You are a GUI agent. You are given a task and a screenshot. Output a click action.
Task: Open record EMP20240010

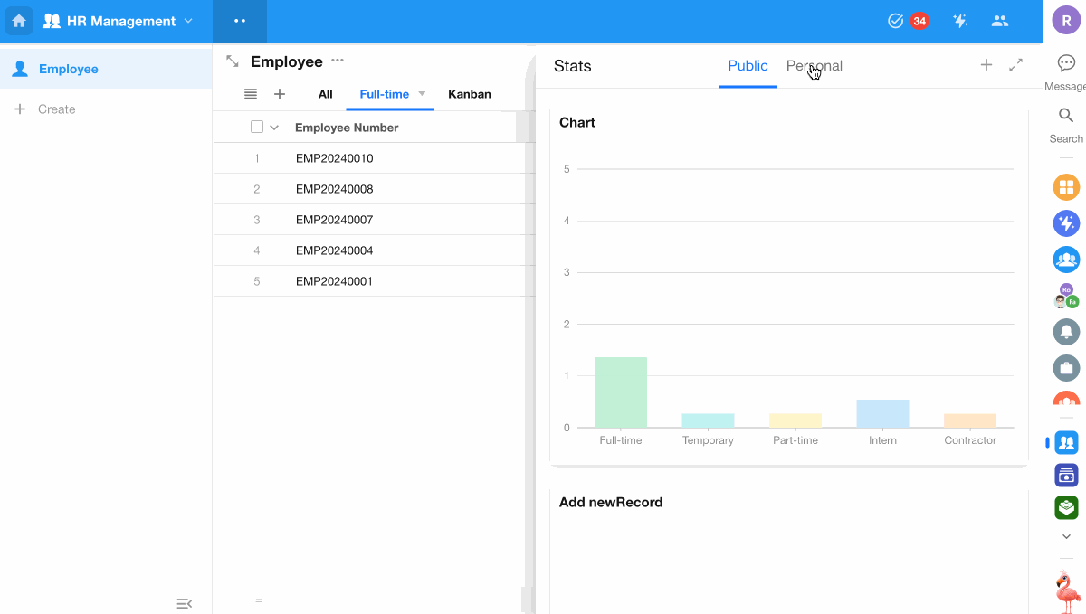pyautogui.click(x=334, y=158)
